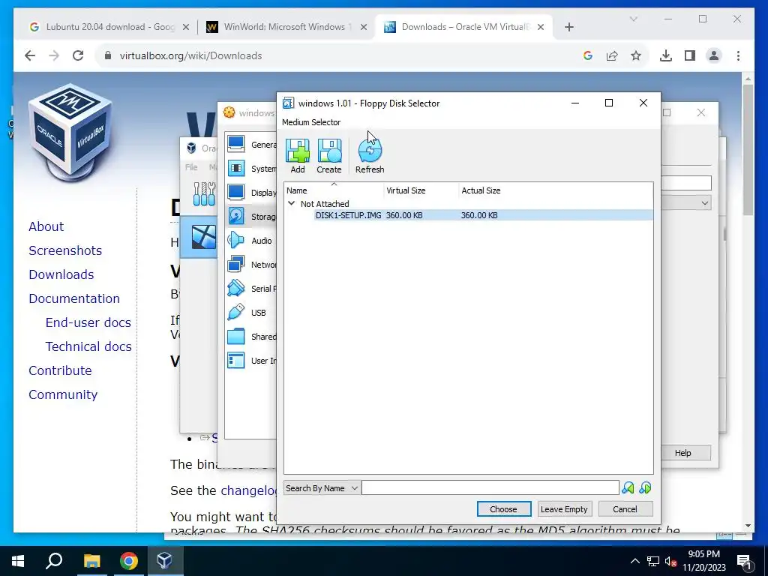Open the Serial Ports settings icon
The width and height of the screenshot is (768, 576).
(236, 288)
